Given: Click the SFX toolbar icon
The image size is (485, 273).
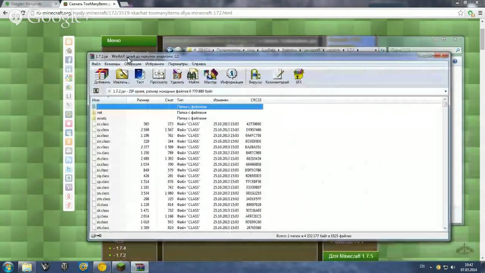Looking at the screenshot, I should pyautogui.click(x=299, y=76).
